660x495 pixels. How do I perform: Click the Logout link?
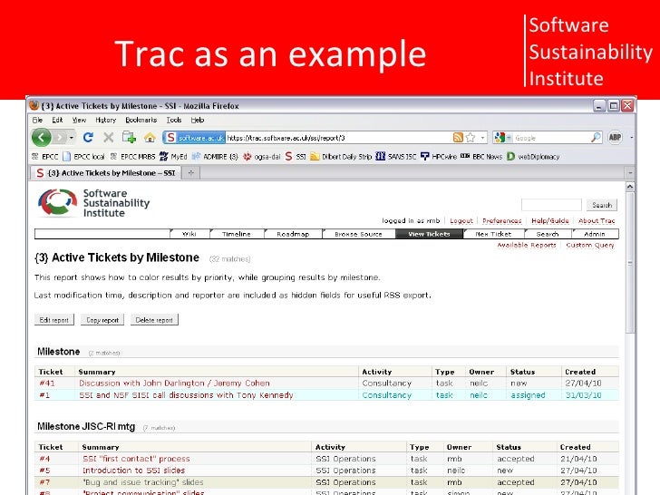click(461, 220)
